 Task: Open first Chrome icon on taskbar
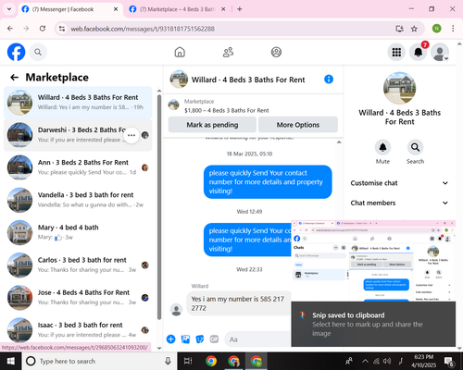pyautogui.click(x=211, y=361)
